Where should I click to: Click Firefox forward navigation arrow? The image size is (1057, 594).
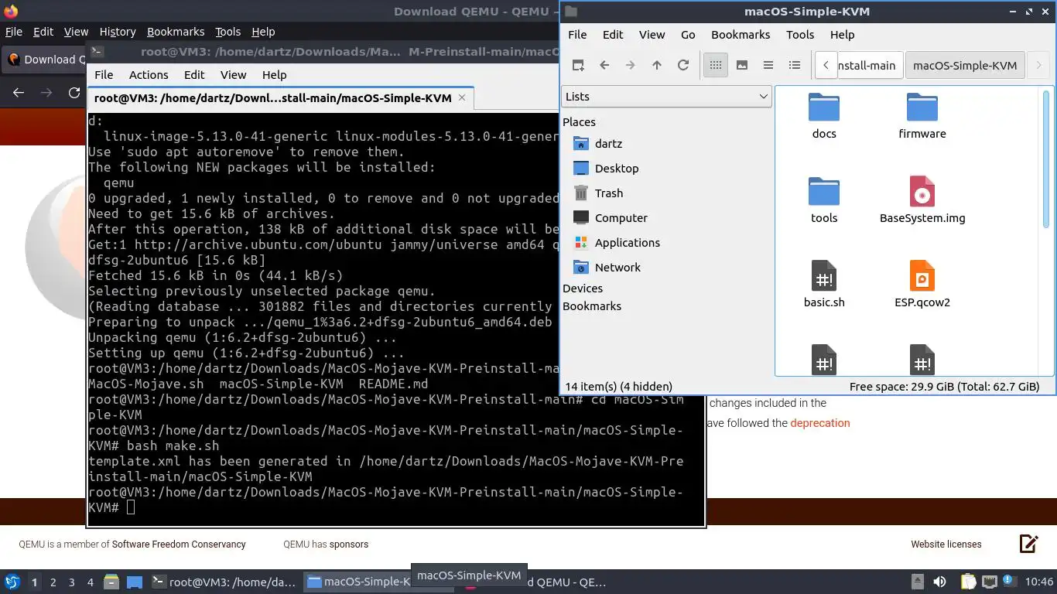pos(46,93)
